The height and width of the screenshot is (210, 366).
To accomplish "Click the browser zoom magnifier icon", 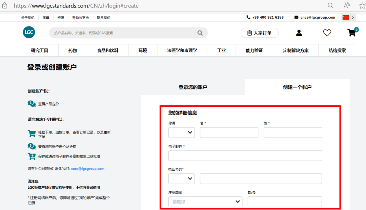I will [330, 5].
